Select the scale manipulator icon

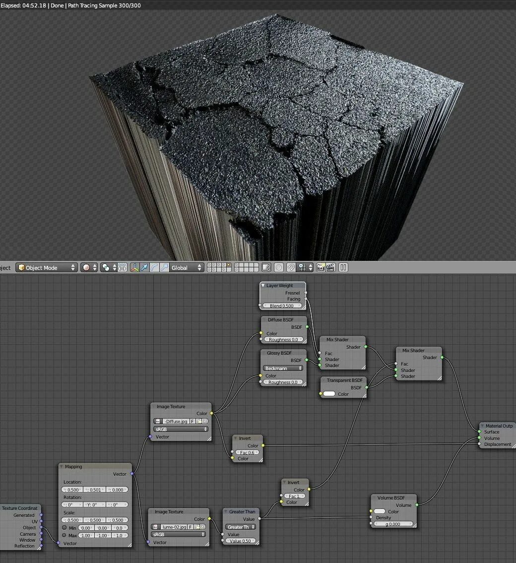[164, 267]
